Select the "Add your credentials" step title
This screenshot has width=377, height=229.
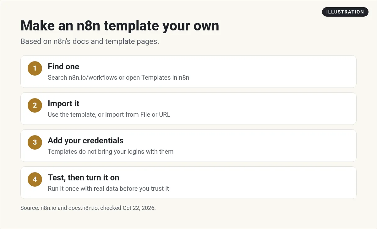[85, 141]
